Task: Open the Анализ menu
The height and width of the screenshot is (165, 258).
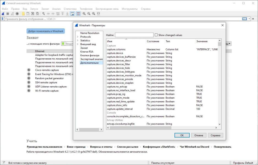Action: pyautogui.click(x=56, y=9)
